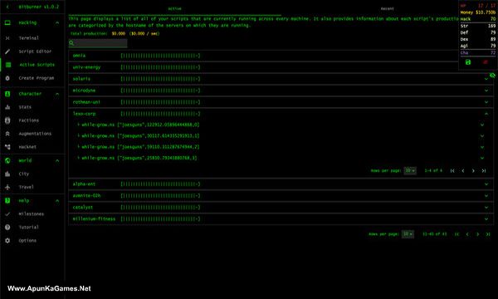
Task: Go to the previous page of the server list
Action: 467,234
